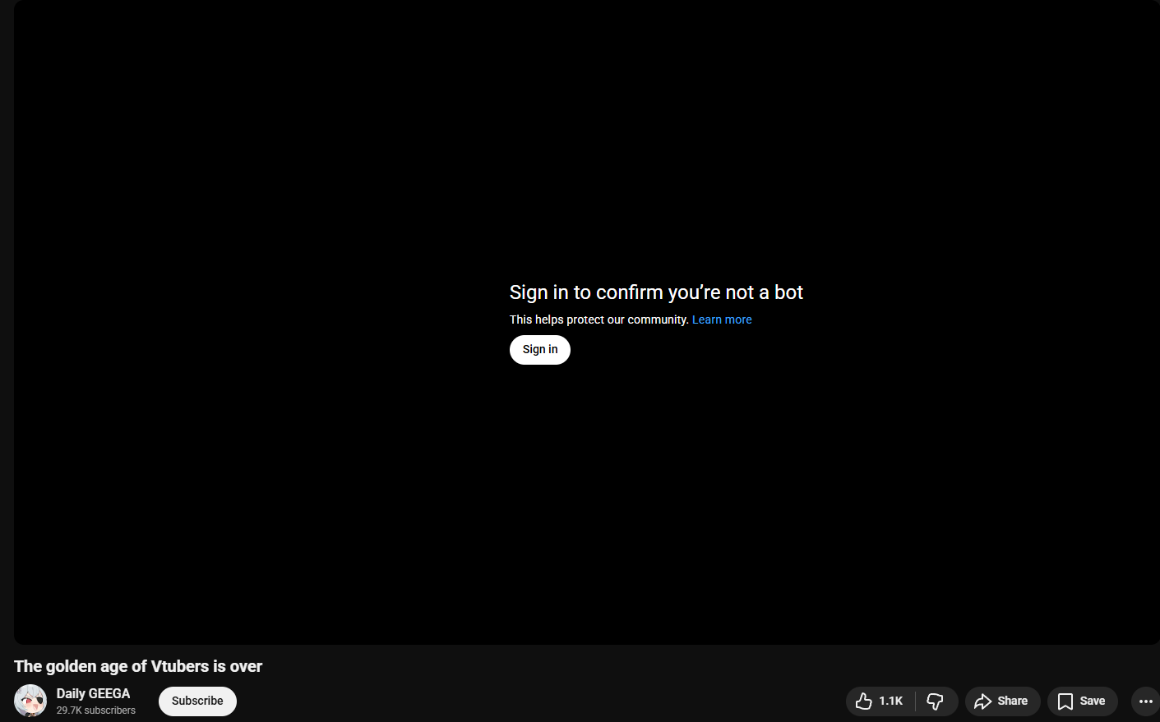Click the 29.7K subscribers text
The image size is (1160, 722).
point(96,711)
